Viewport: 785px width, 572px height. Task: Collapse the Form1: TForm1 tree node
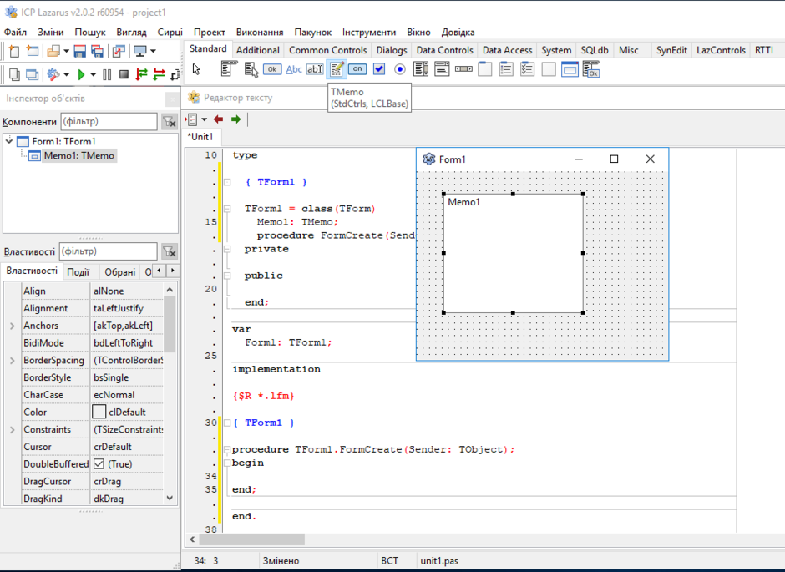[9, 141]
